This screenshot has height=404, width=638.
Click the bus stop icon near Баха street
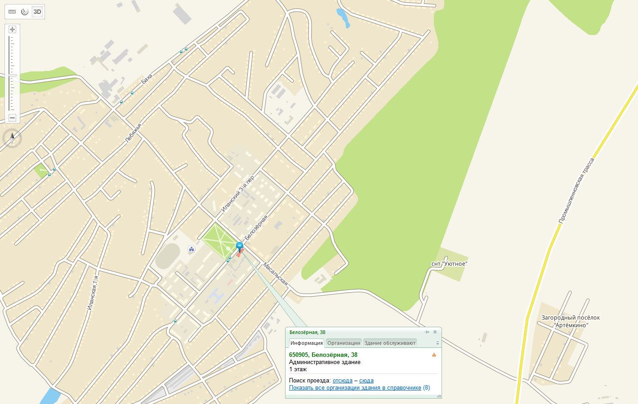[132, 93]
